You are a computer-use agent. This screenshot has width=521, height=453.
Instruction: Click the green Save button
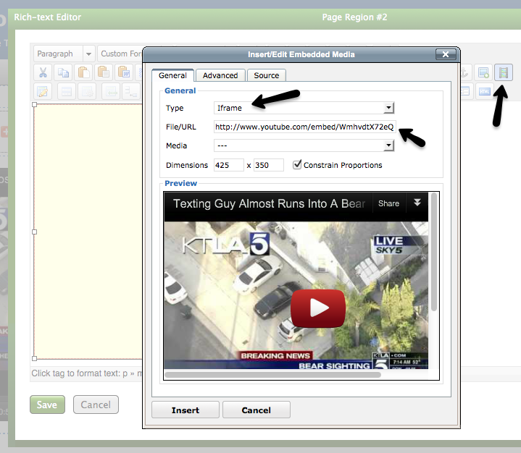[47, 405]
